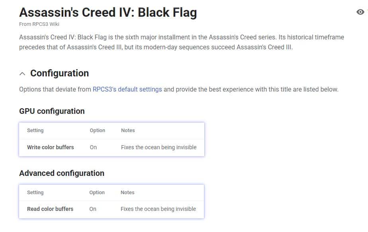Select the Read color buffers setting
Viewport: 368px width, 232px height.
tap(50, 209)
